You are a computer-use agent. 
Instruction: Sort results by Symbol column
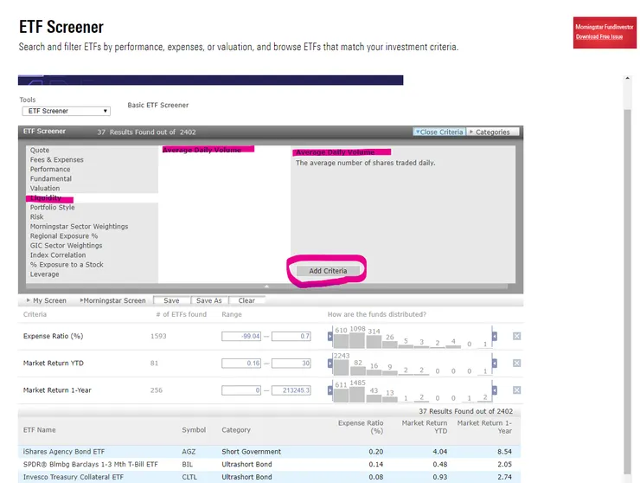(194, 430)
